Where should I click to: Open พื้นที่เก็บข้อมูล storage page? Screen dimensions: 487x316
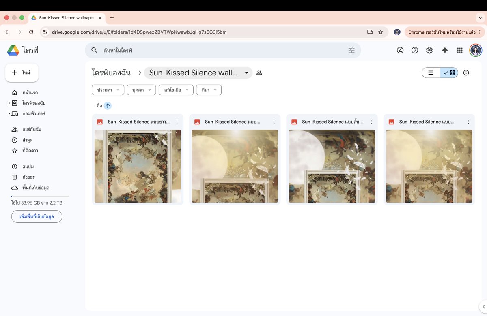click(x=36, y=188)
